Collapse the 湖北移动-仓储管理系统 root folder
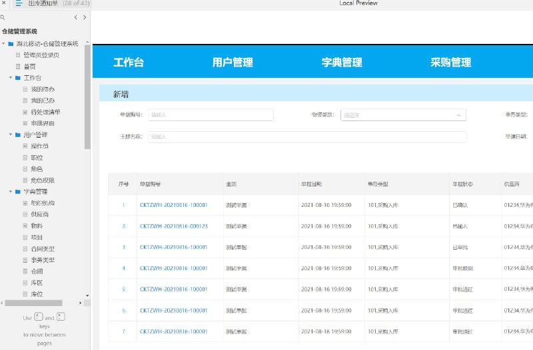 (x=3, y=44)
